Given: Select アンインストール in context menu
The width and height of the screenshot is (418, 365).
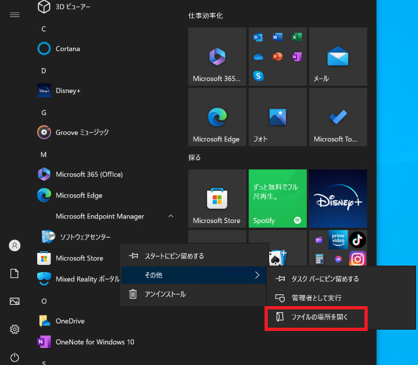Looking at the screenshot, I should coord(194,294).
